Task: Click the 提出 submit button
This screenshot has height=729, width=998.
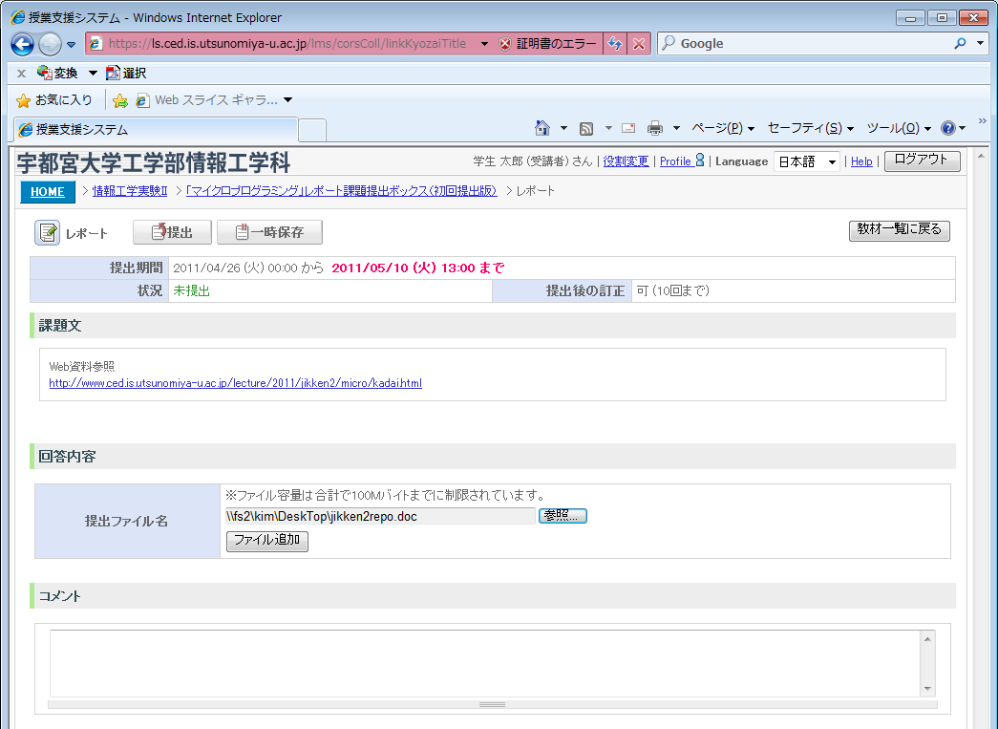Action: (172, 232)
